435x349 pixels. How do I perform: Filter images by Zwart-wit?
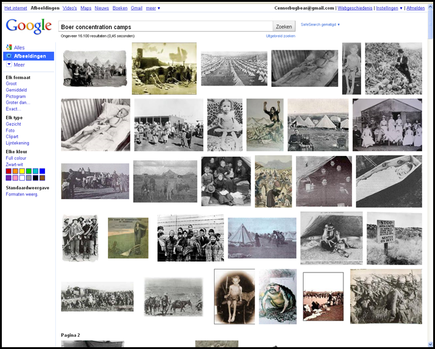[x=15, y=164]
